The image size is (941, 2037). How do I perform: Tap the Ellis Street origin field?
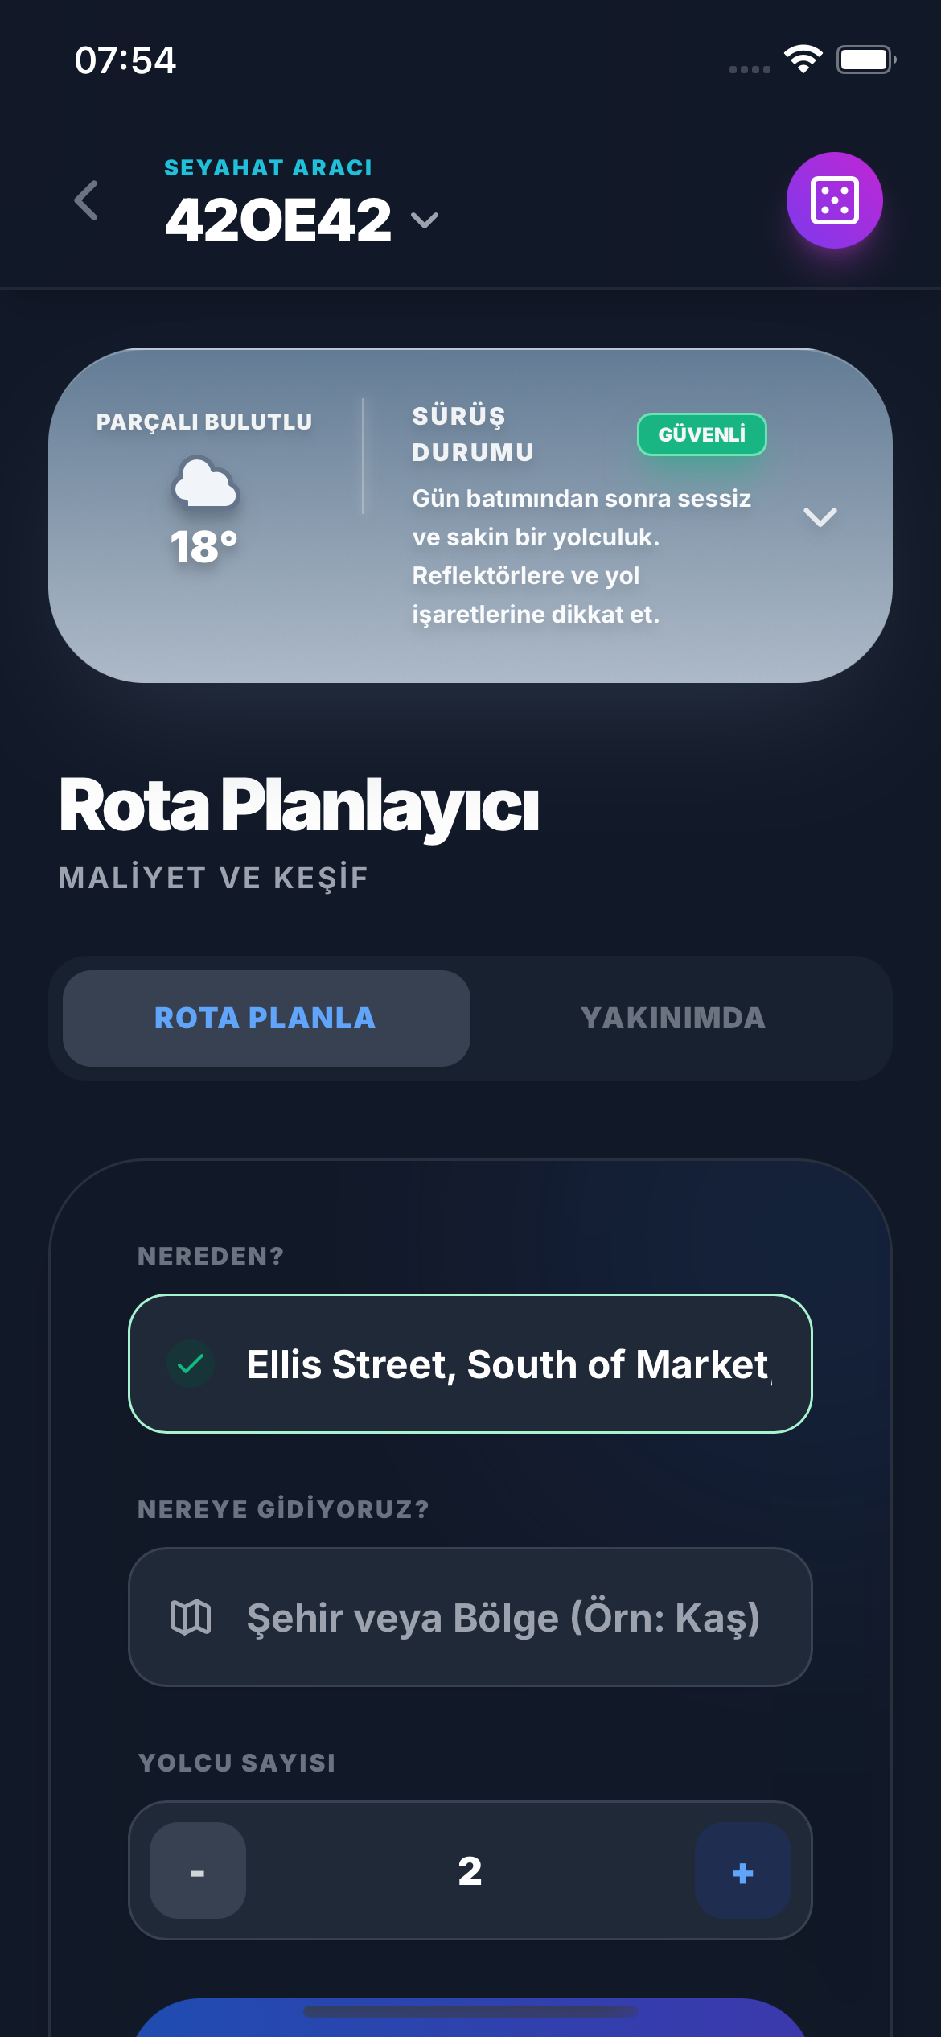tap(507, 1364)
